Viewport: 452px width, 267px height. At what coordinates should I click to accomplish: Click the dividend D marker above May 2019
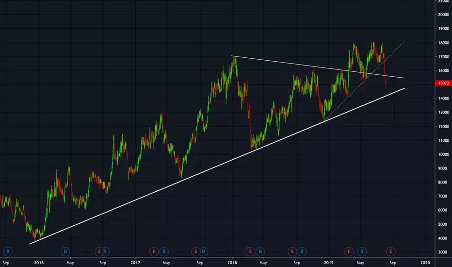[x=362, y=251]
